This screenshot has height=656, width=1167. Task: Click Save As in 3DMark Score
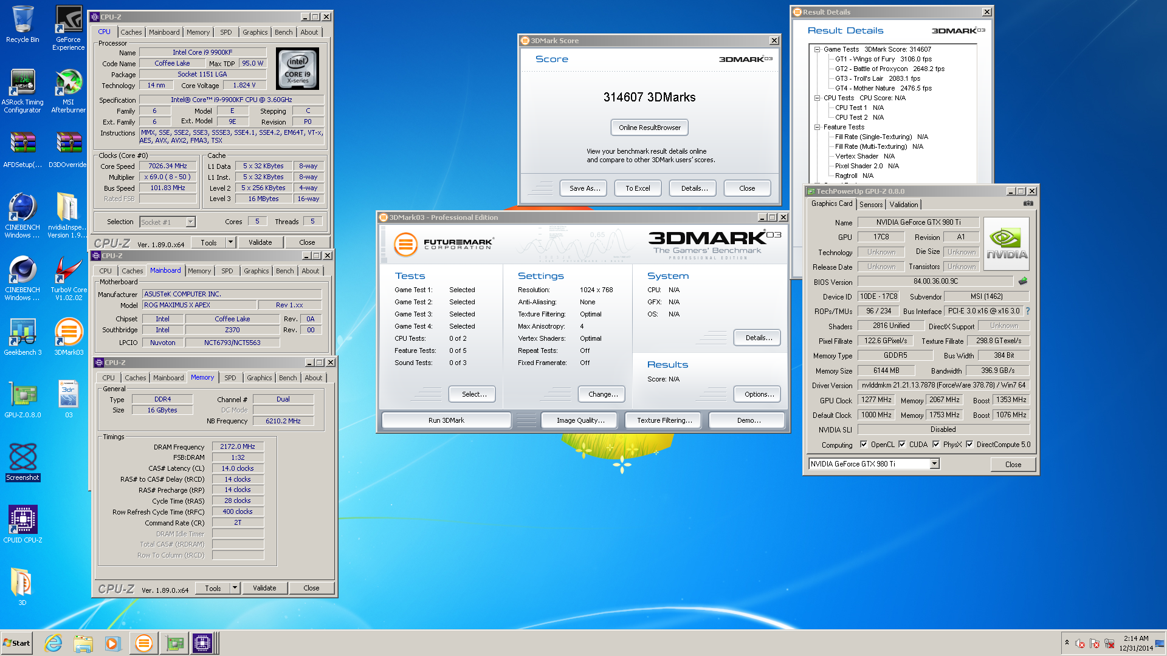pyautogui.click(x=585, y=188)
